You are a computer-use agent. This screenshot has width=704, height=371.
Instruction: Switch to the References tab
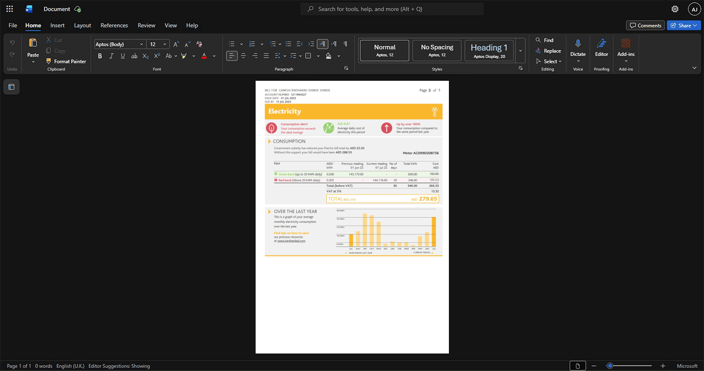coord(114,25)
